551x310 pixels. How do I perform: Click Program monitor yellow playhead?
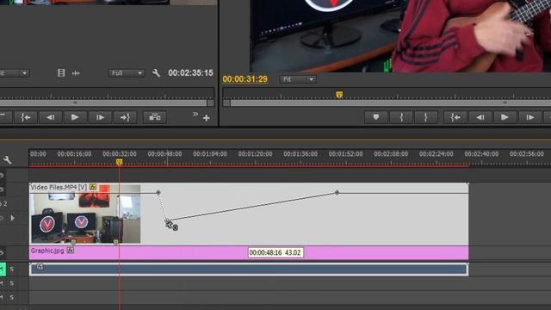[x=339, y=95]
